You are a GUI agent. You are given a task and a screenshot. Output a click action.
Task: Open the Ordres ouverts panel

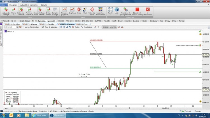pyautogui.click(x=48, y=11)
